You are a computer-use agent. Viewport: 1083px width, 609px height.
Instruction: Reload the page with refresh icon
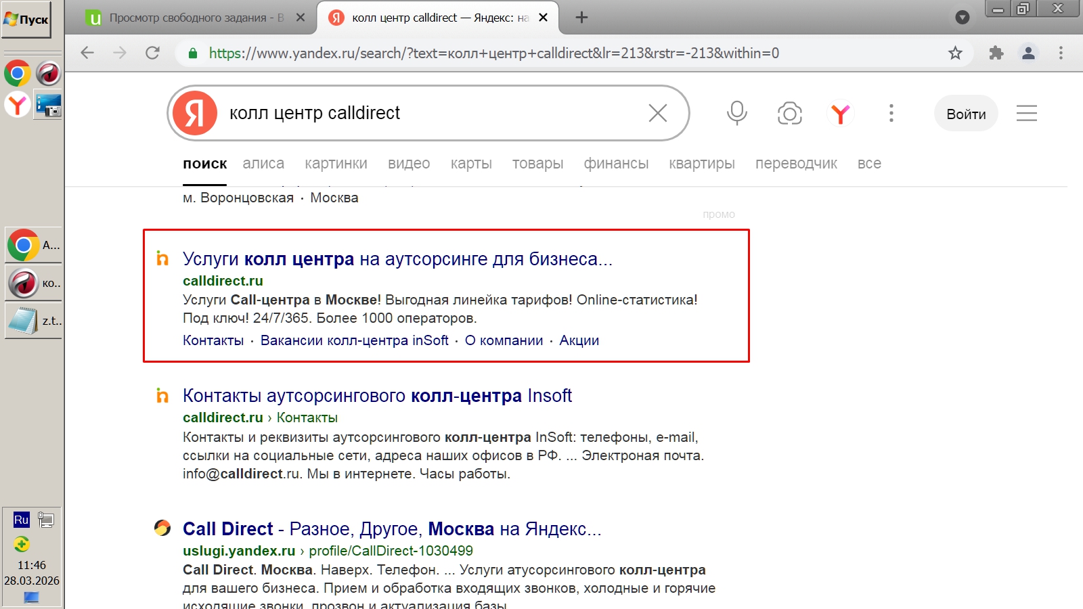pyautogui.click(x=153, y=53)
